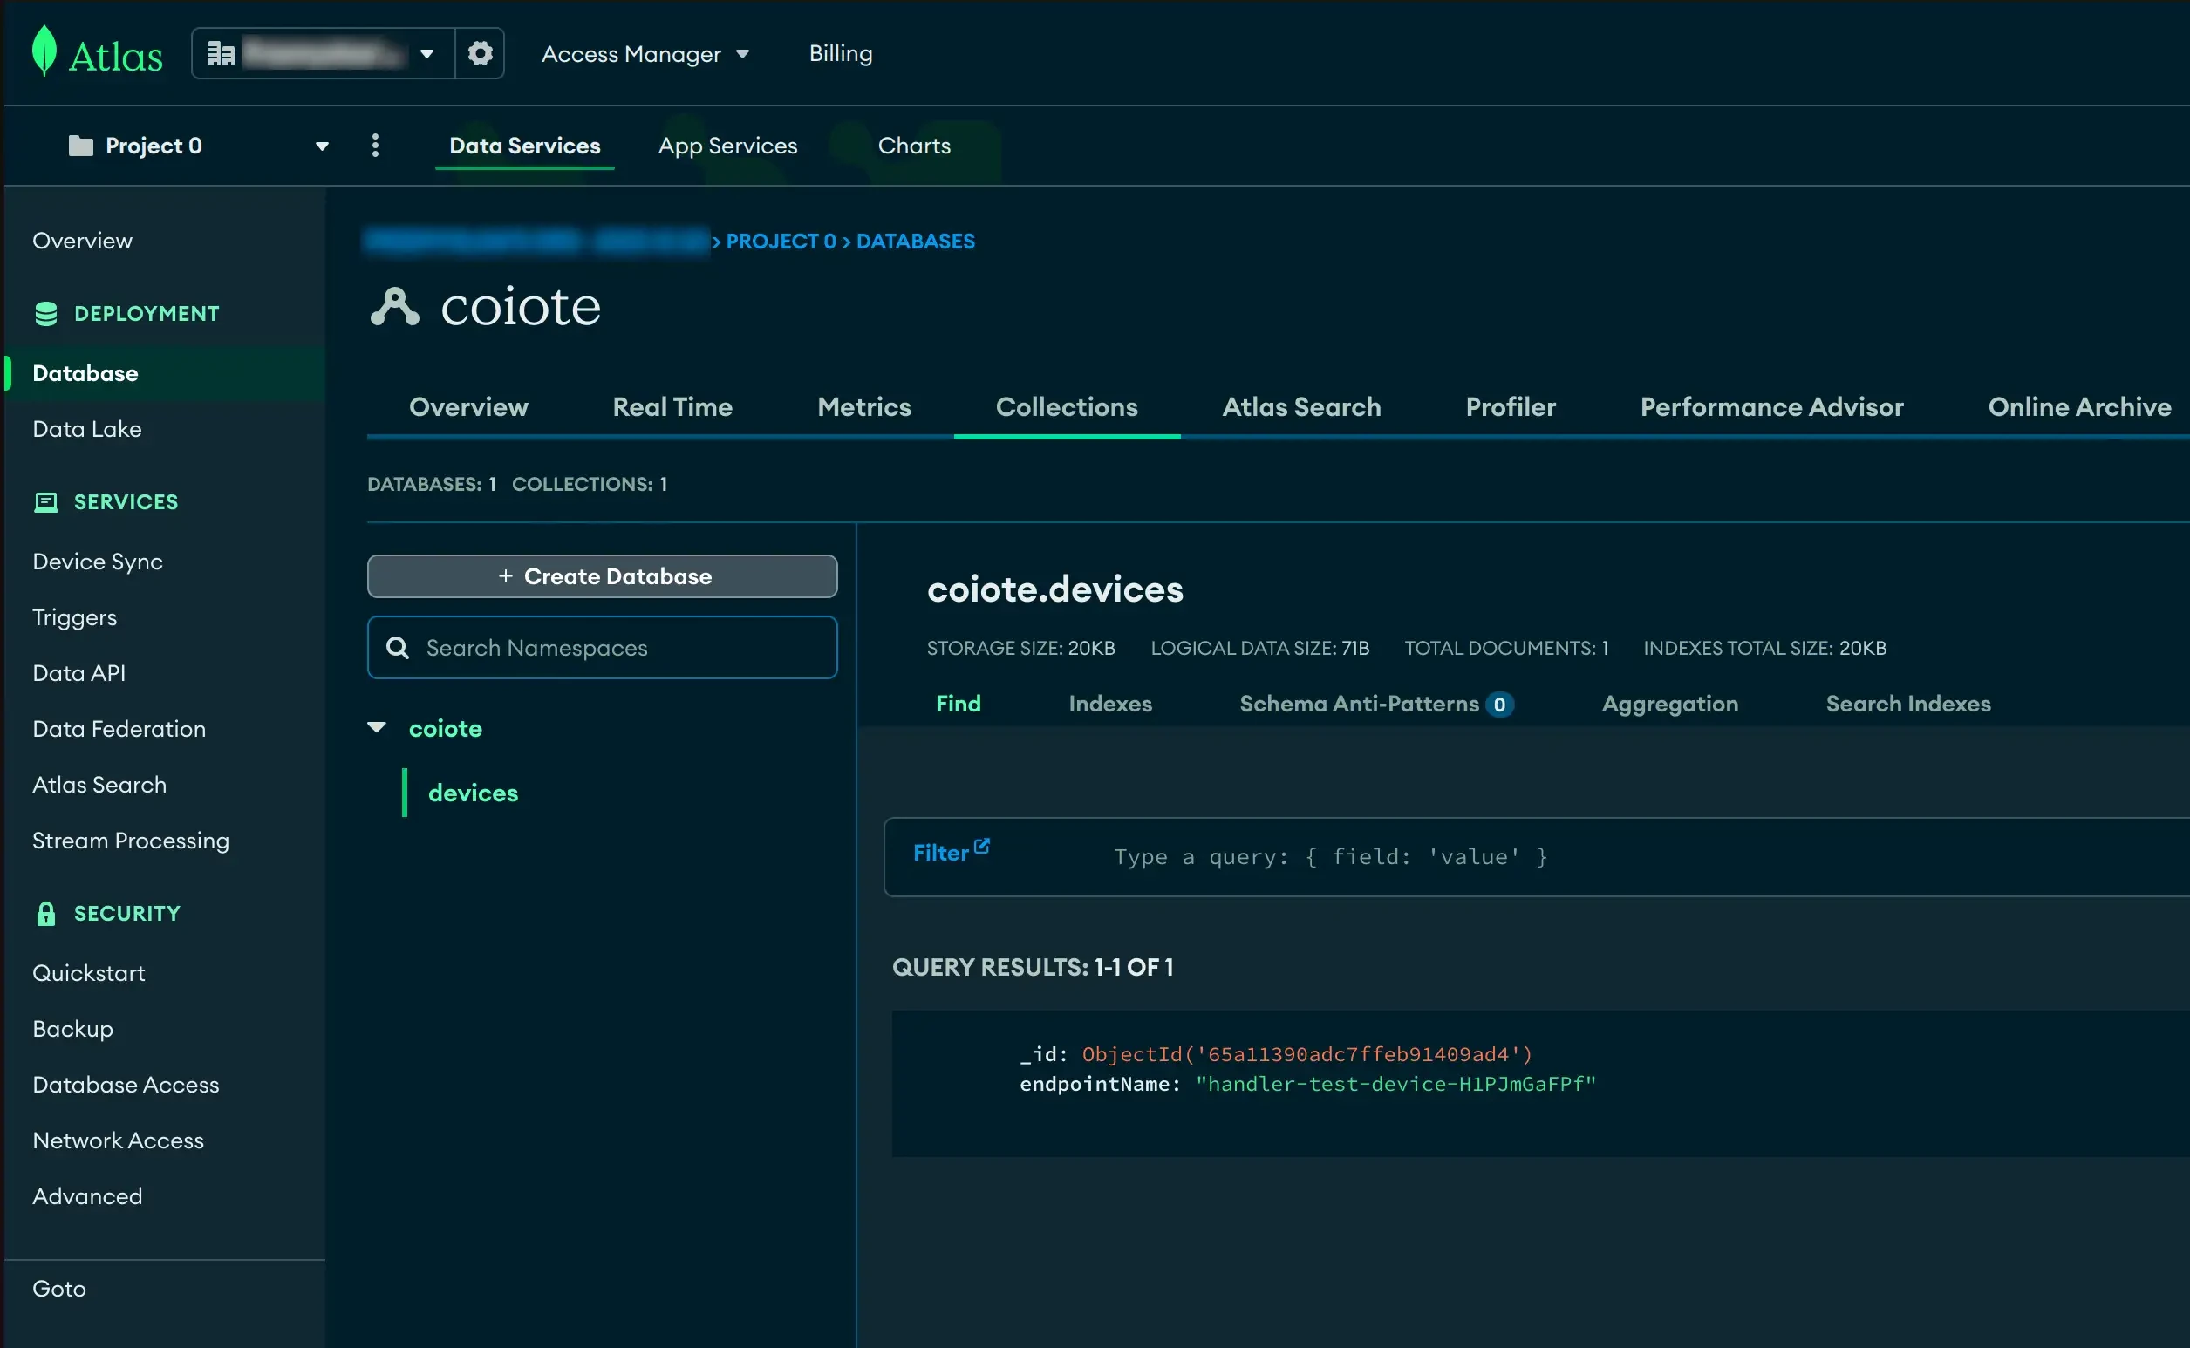2190x1348 pixels.
Task: Follow the DATABASES breadcrumb link
Action: (x=916, y=242)
